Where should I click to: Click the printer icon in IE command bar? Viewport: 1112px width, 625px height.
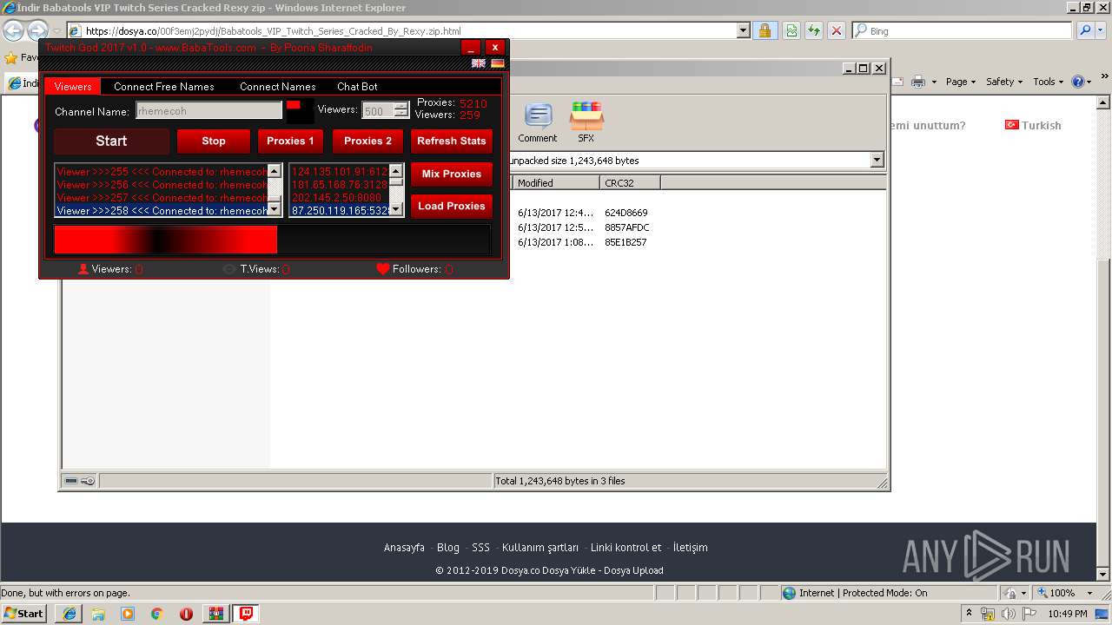pyautogui.click(x=918, y=82)
